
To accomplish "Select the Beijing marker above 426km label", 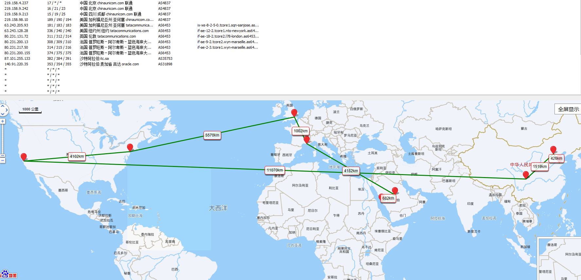I will (553, 150).
